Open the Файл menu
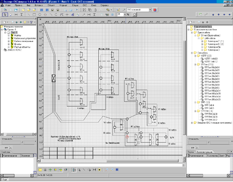 (x=8, y=5)
